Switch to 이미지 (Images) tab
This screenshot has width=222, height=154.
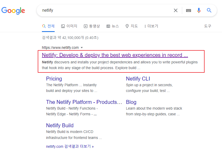click(69, 26)
